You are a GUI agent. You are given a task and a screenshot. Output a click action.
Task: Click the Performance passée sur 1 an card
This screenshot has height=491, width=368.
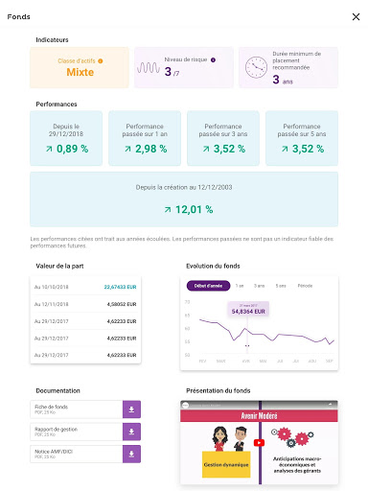coord(145,138)
